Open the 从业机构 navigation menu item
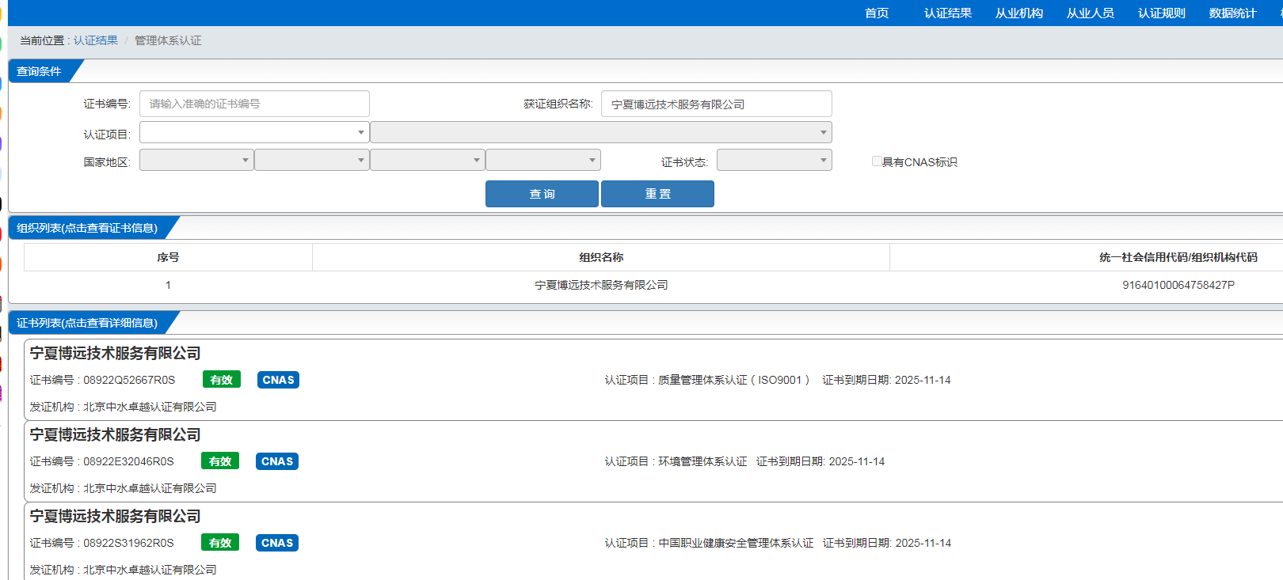This screenshot has width=1283, height=580. tap(1018, 13)
